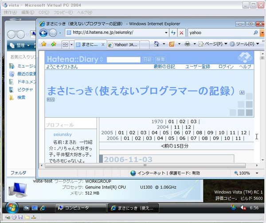Image resolution: width=266 pixels, height=223 pixels.
Task: Open the ヘルプ(H) menu in Virtual PC
Action: point(85,12)
